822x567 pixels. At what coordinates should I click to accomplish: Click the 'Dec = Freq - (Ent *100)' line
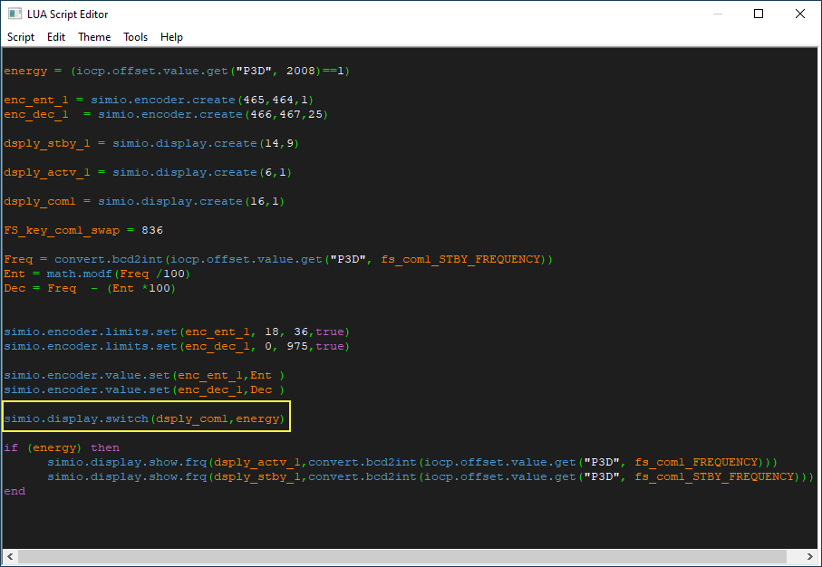pyautogui.click(x=90, y=288)
